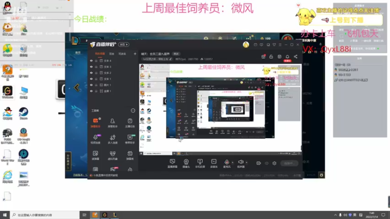Switch to League client taskbar icon
Image resolution: width=390 pixels, height=219 pixels.
[x=115, y=215]
